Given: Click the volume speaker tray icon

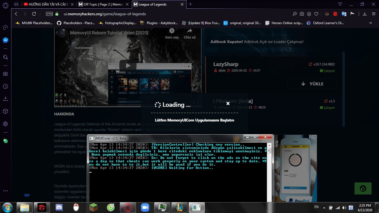Looking at the screenshot, I should (344, 207).
